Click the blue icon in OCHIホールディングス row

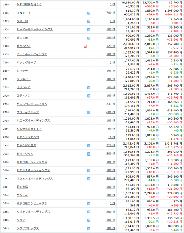pyautogui.click(x=89, y=170)
